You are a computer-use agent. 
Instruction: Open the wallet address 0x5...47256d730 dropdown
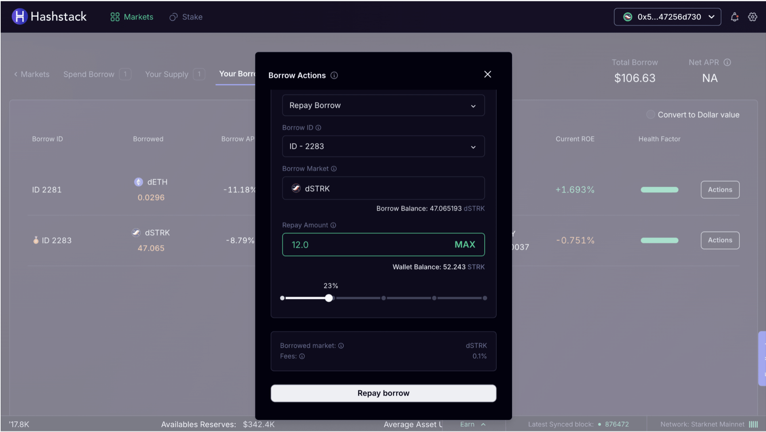pos(667,17)
